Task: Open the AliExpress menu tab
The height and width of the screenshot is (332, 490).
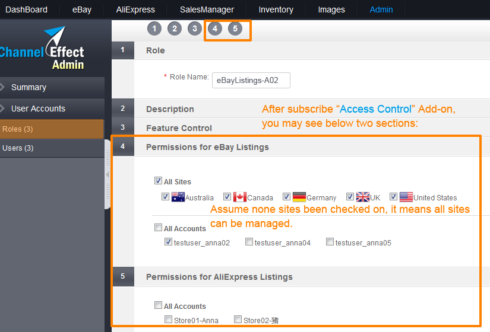Action: (135, 9)
